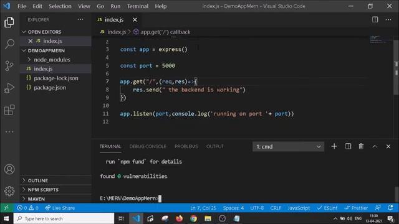Open the Accounts menu icon
Viewport: 399px width, 224px height.
pyautogui.click(x=9, y=169)
